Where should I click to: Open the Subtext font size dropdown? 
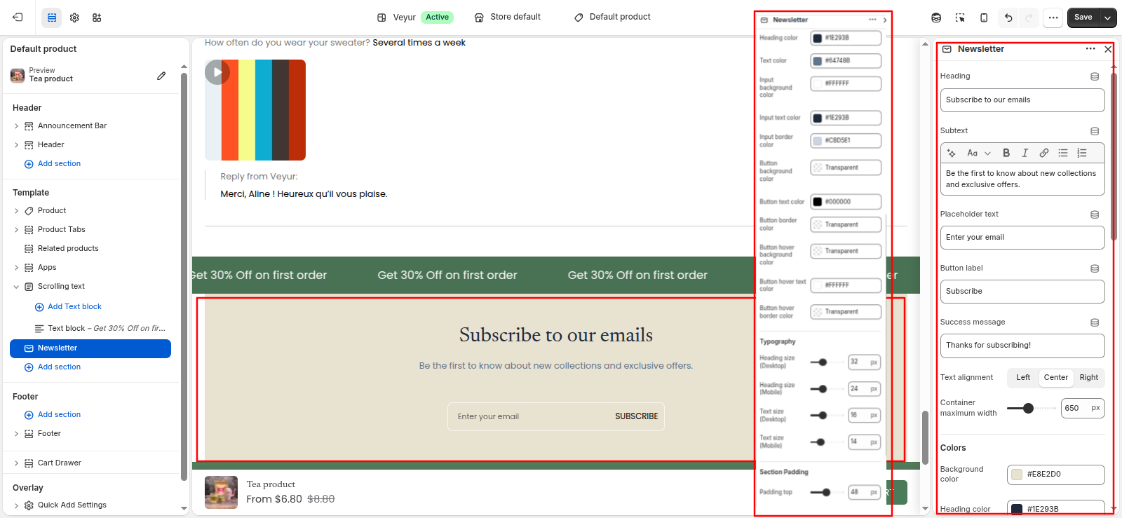tap(978, 153)
